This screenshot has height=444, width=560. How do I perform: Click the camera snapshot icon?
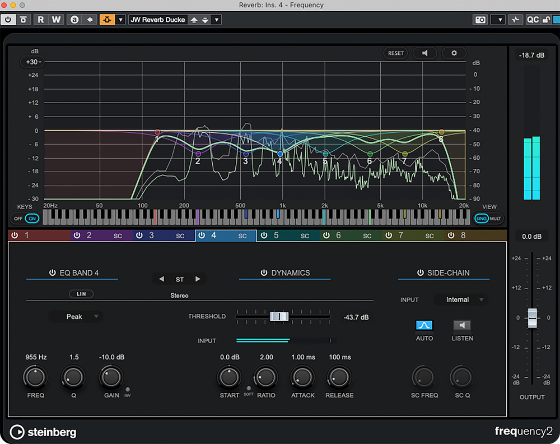coord(480,20)
